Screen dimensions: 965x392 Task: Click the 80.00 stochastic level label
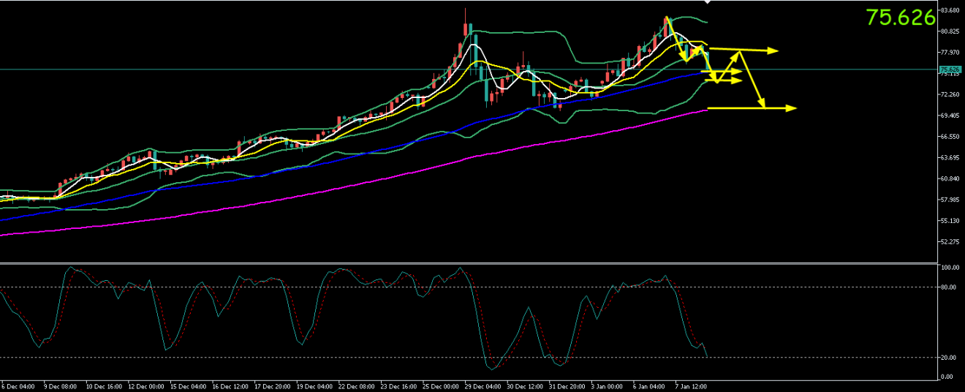click(950, 287)
